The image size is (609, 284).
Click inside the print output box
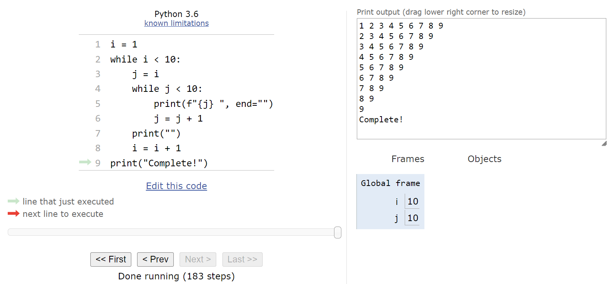click(482, 79)
